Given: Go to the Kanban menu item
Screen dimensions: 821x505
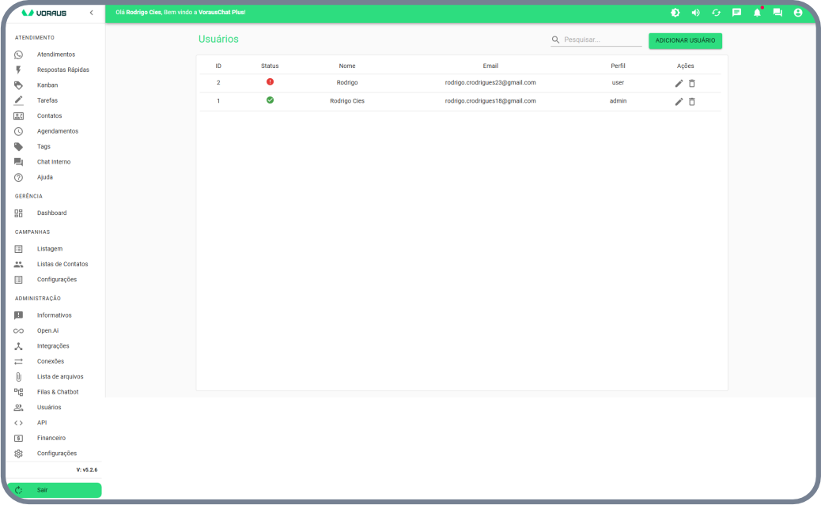Looking at the screenshot, I should point(47,85).
